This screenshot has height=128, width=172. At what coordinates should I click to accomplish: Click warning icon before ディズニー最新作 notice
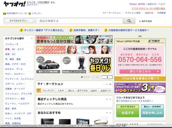point(21,30)
